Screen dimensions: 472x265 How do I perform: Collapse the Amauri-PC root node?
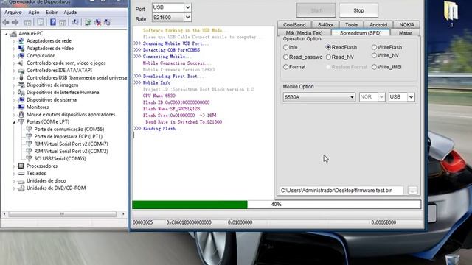[x=7, y=34]
